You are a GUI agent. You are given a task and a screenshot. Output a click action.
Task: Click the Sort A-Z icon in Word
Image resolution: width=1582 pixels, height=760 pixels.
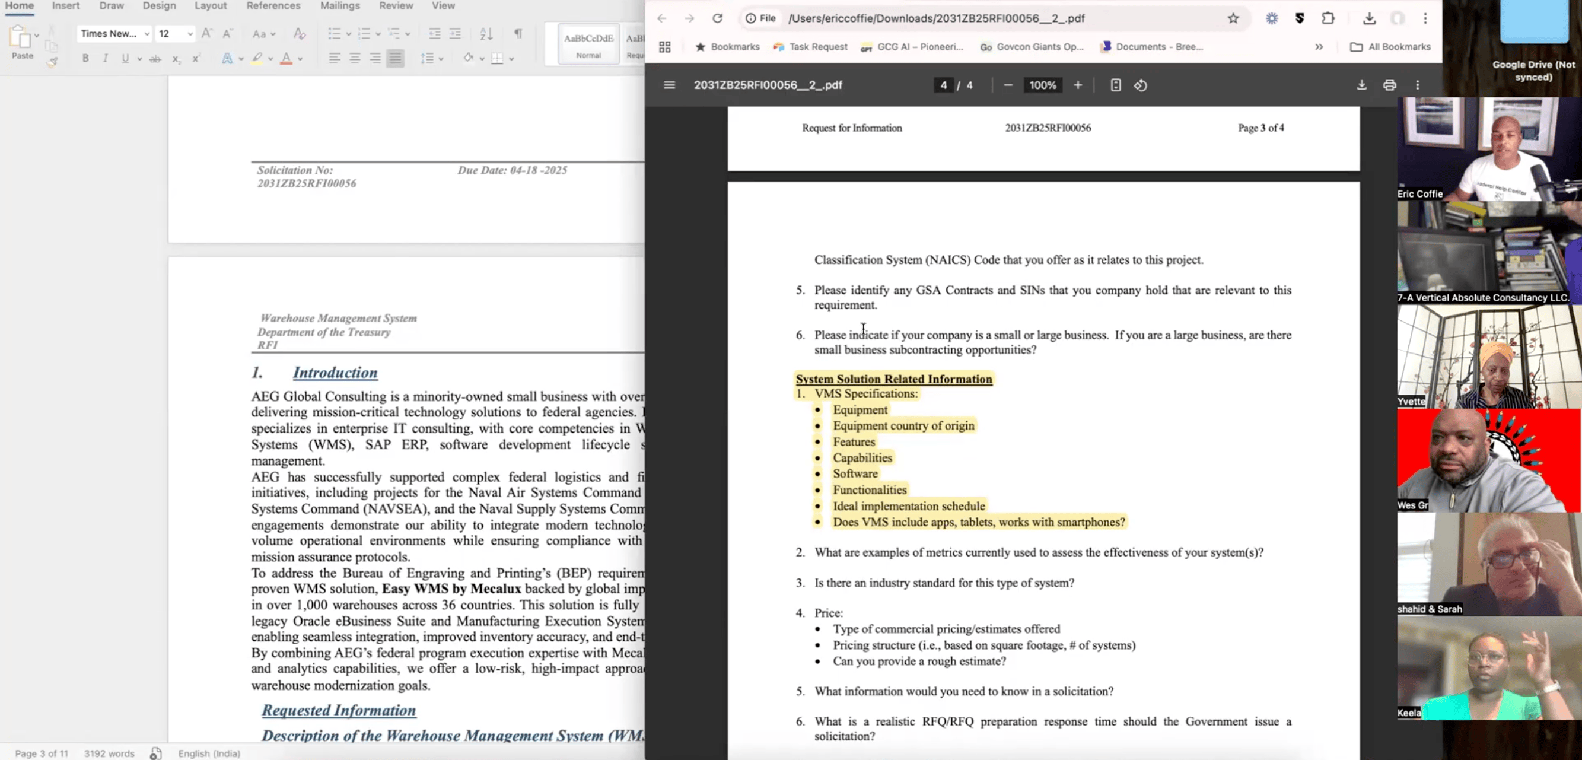486,34
